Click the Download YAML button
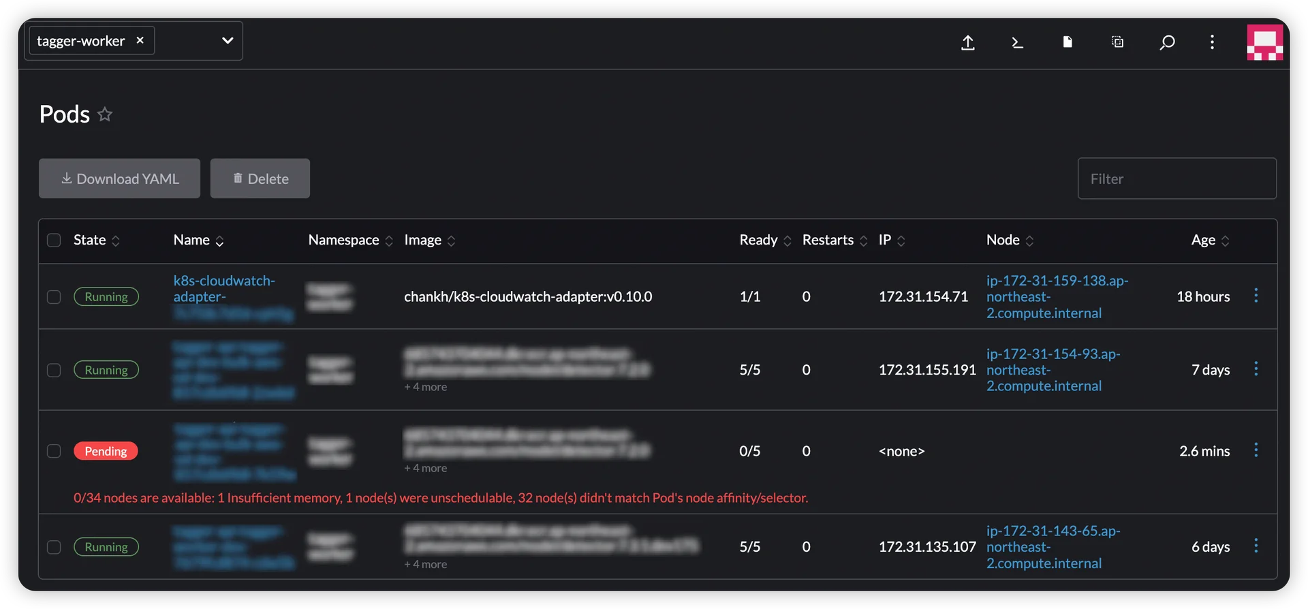Image resolution: width=1308 pixels, height=609 pixels. (119, 178)
